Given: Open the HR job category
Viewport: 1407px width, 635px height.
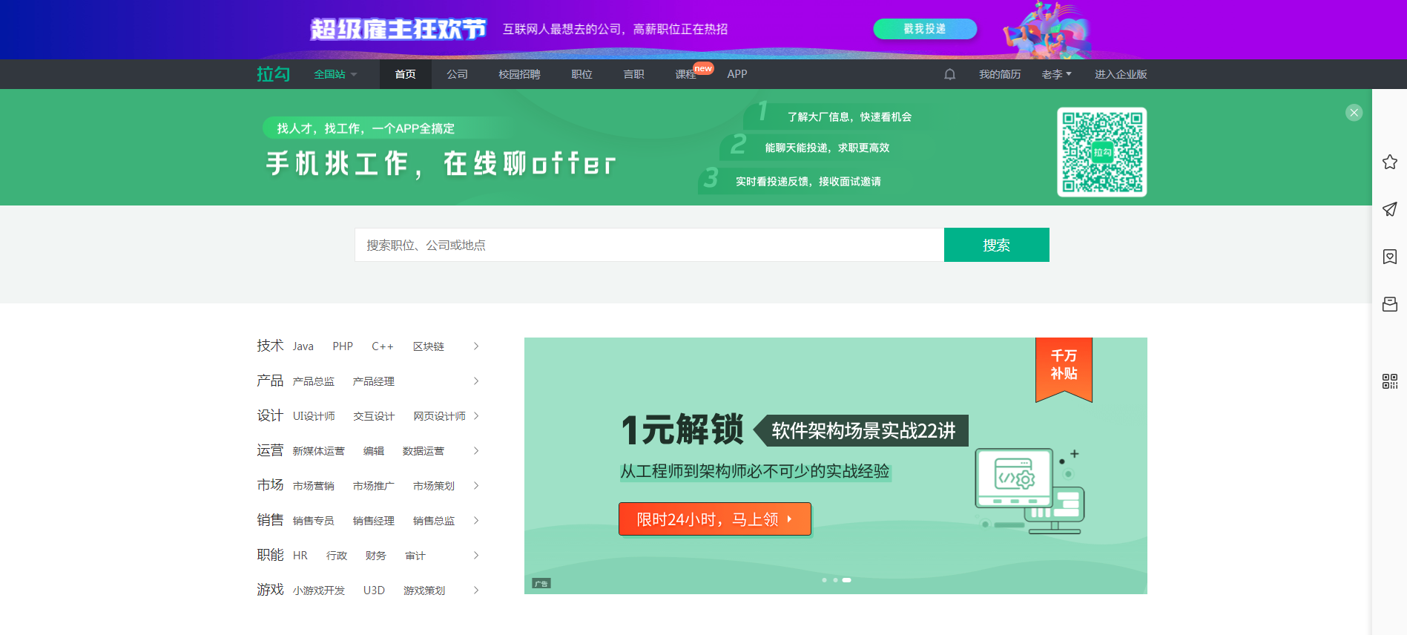Looking at the screenshot, I should coord(300,556).
